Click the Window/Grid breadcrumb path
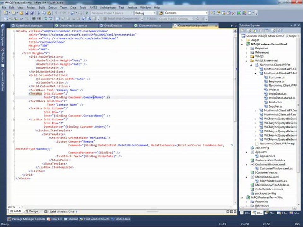303x227 pixels. [x=65, y=212]
